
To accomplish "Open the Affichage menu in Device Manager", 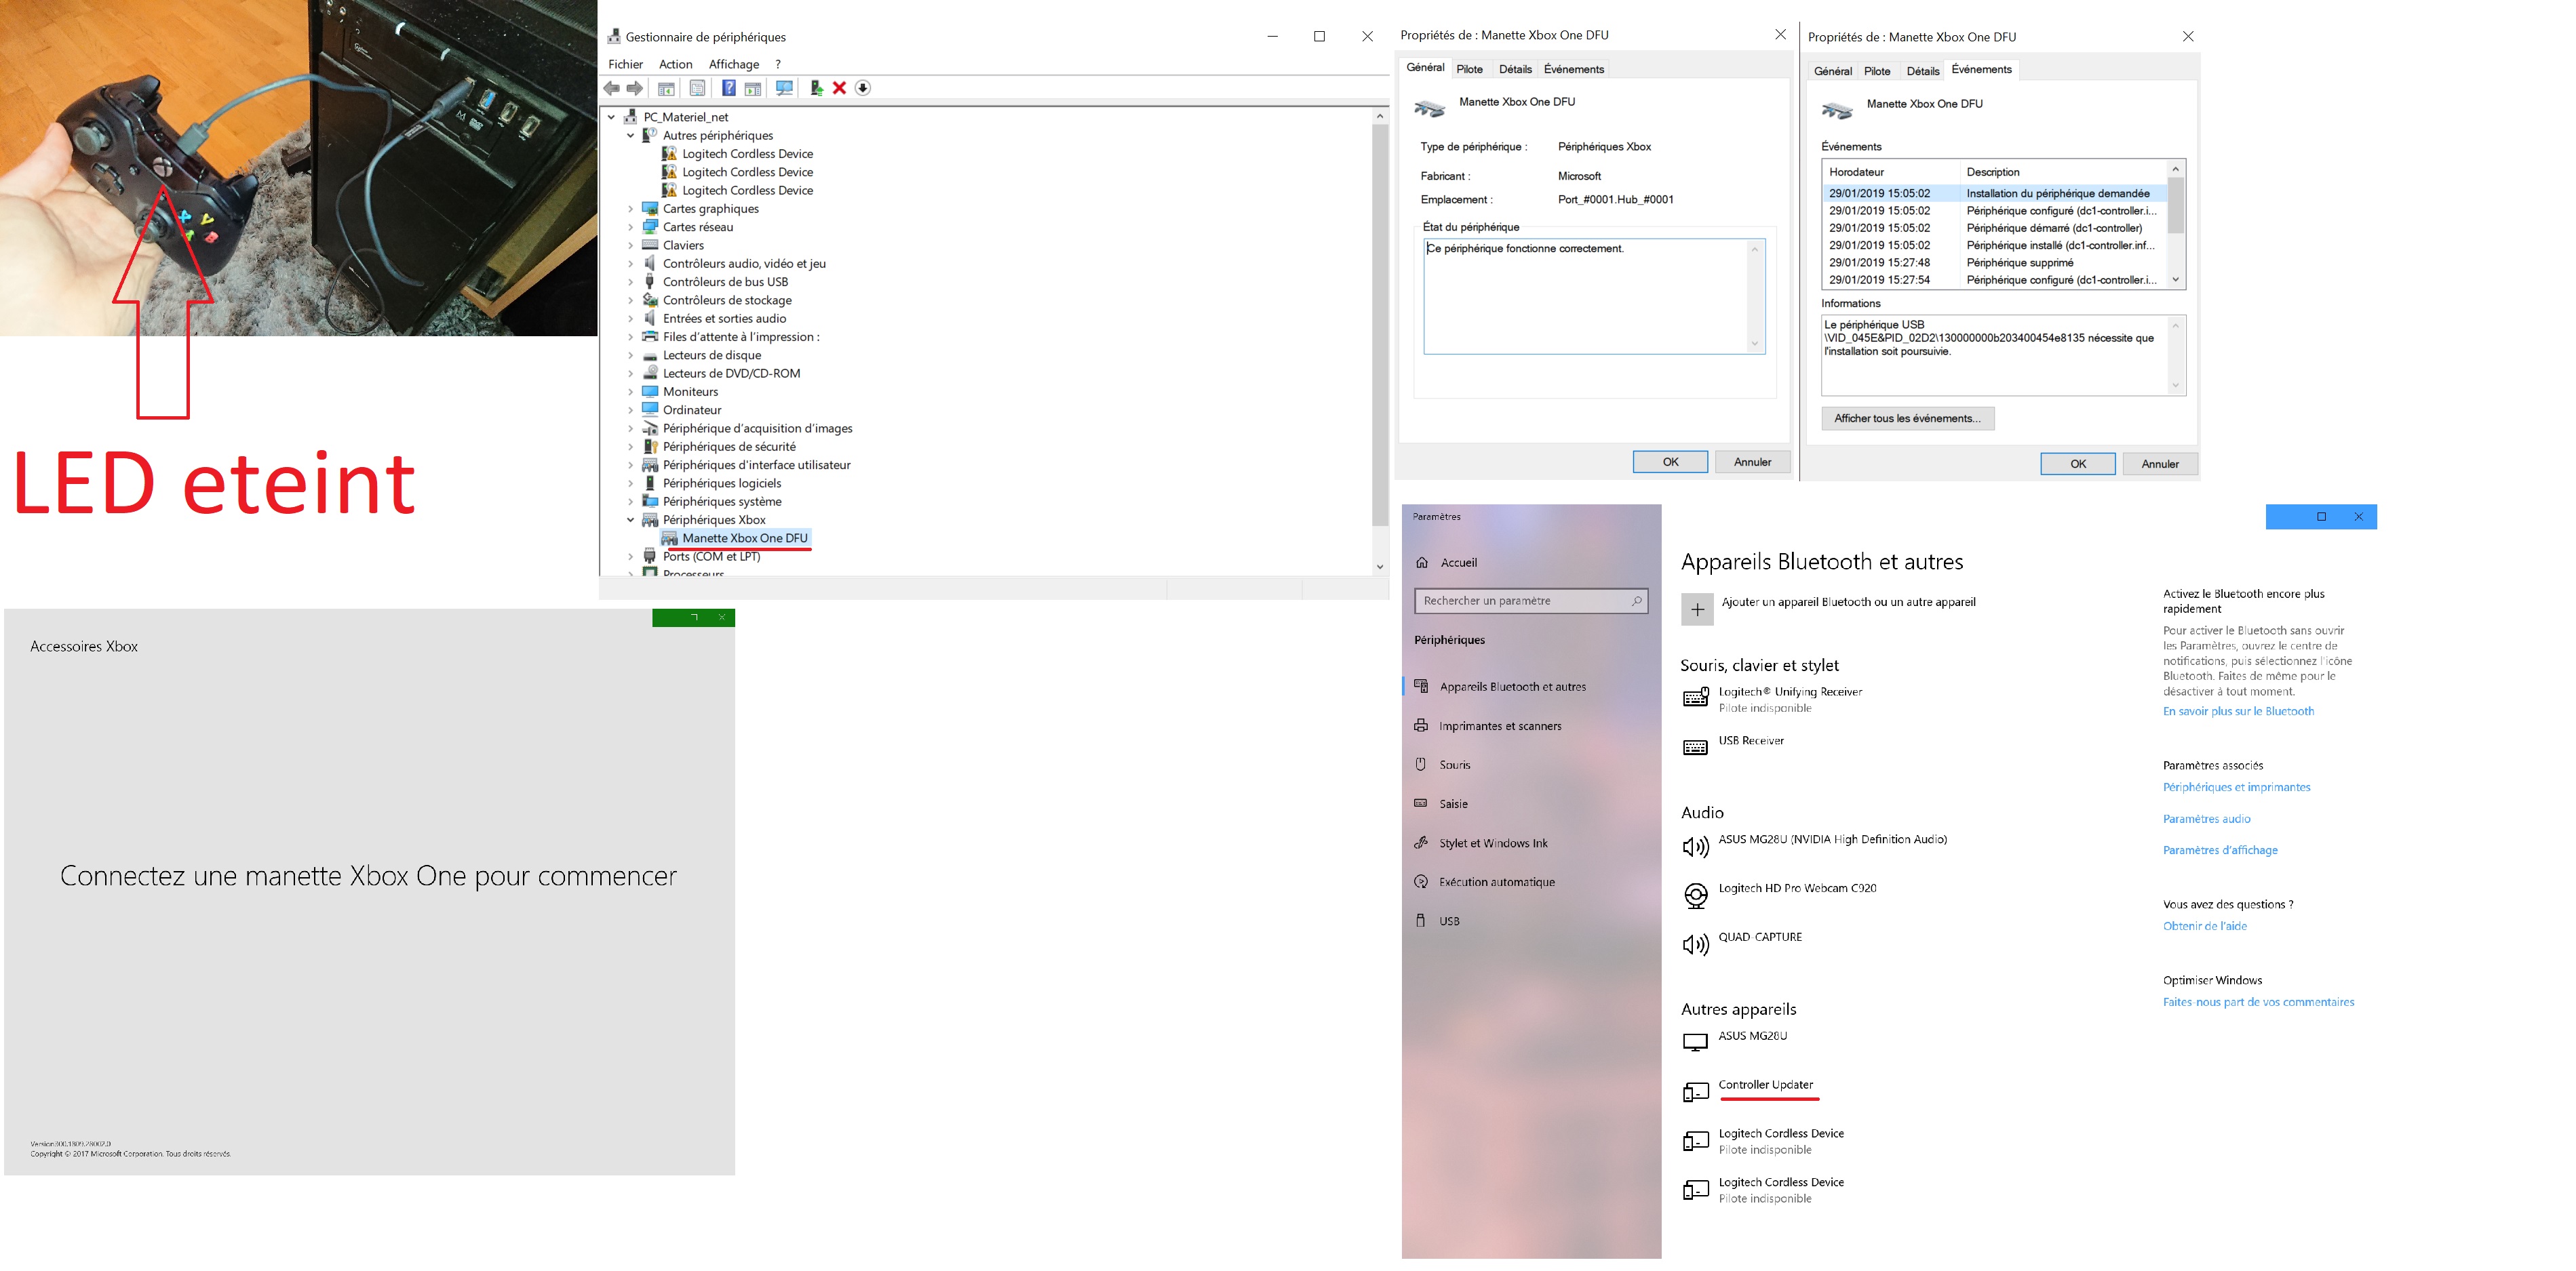I will [x=734, y=64].
